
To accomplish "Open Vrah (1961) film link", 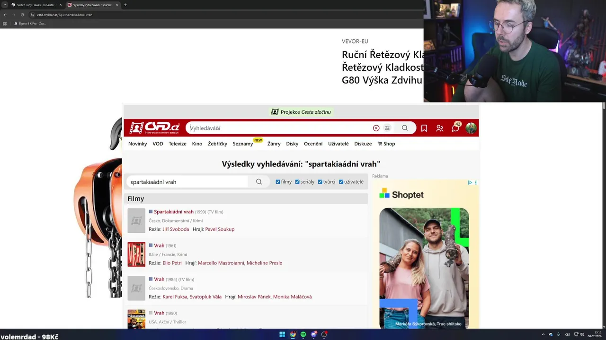I will [159, 246].
